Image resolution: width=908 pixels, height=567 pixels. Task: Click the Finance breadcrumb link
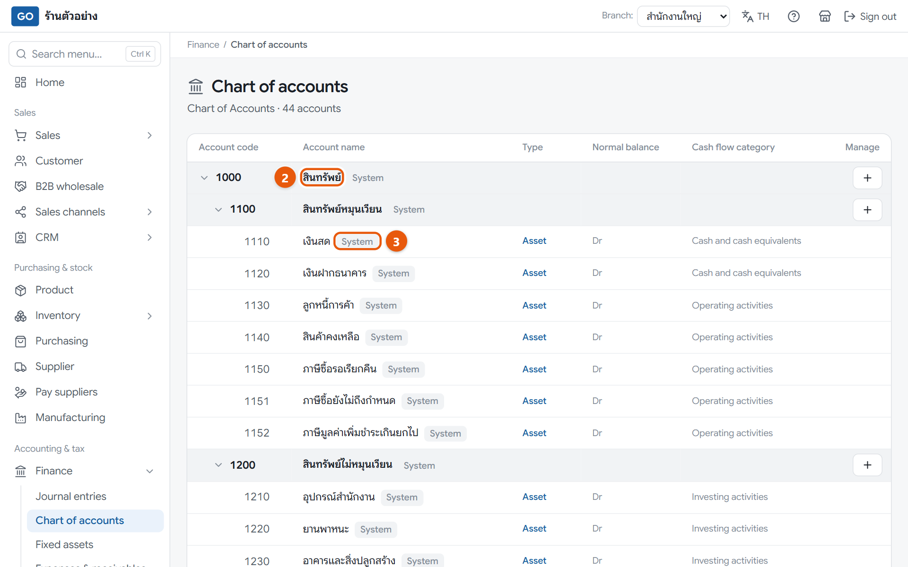coord(203,44)
